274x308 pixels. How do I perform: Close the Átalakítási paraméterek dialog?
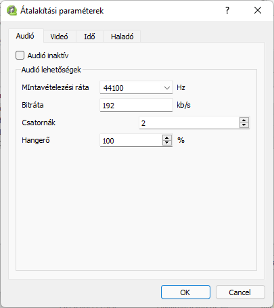258,10
